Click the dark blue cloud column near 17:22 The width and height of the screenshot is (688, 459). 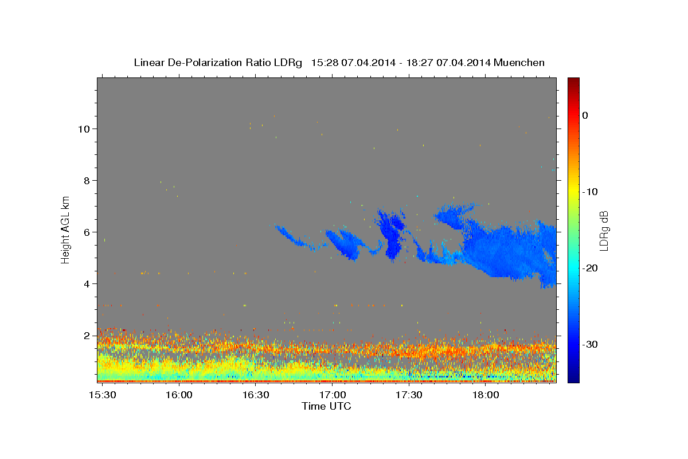[393, 235]
